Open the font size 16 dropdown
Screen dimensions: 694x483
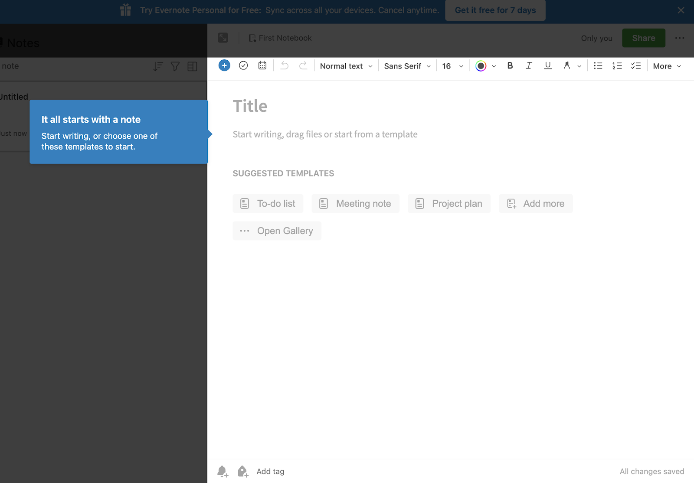(x=451, y=65)
